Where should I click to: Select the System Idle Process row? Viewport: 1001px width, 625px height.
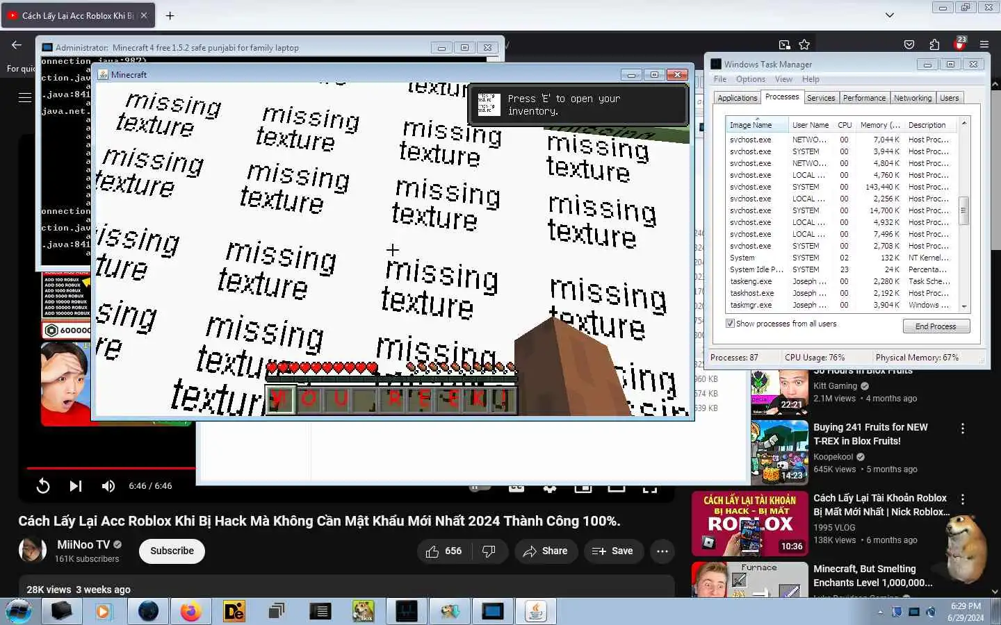(841, 269)
